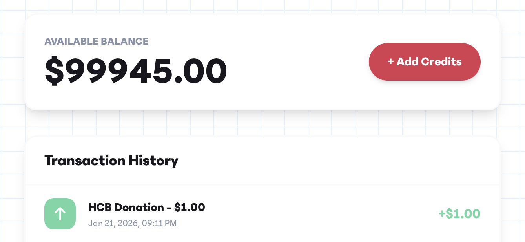Viewport: 525px width, 242px height.
Task: Select the Transaction History heading
Action: coord(111,161)
